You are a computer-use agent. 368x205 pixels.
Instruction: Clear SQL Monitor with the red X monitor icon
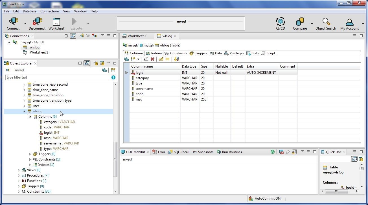(x=281, y=152)
